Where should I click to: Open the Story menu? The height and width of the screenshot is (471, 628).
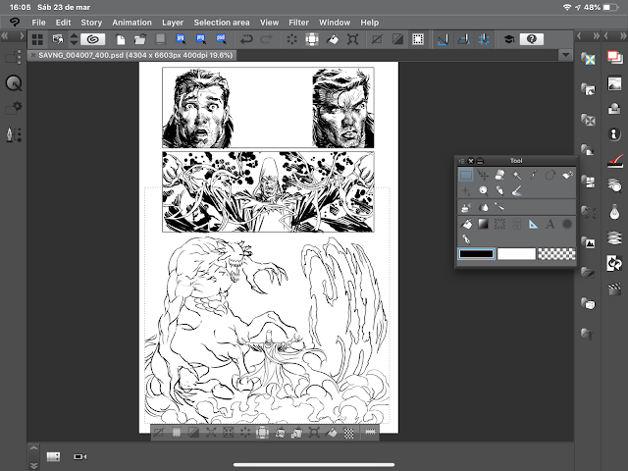coord(91,23)
